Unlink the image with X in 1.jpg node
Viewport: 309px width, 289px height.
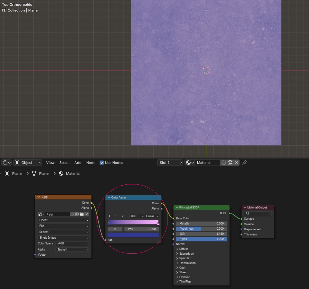coord(87,214)
